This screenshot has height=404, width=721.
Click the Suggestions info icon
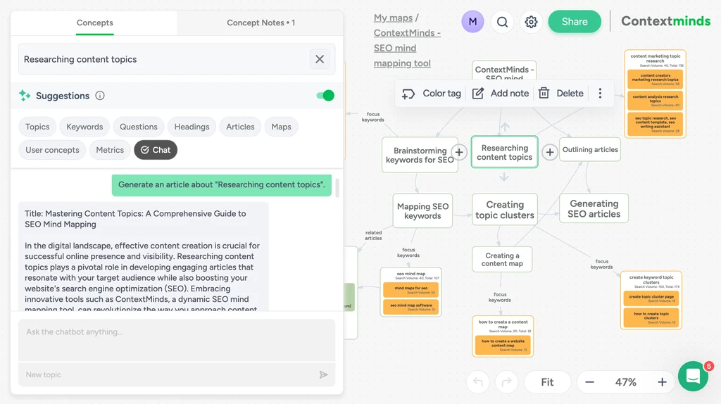tap(100, 96)
